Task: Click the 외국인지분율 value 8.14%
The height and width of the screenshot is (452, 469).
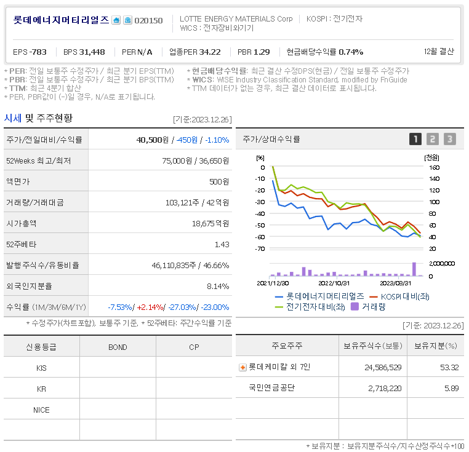Action: point(218,287)
